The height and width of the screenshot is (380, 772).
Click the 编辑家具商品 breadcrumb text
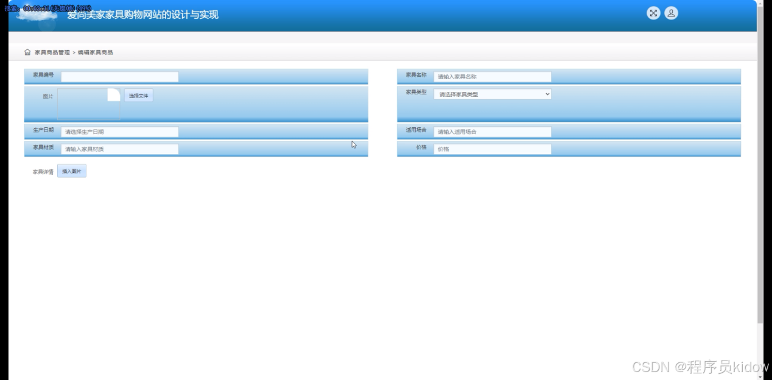[95, 52]
